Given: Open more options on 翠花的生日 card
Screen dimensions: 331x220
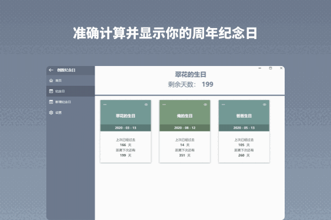Looking at the screenshot, I should tap(105, 105).
